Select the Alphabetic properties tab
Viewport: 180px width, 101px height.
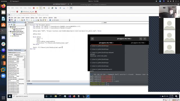click(11, 55)
